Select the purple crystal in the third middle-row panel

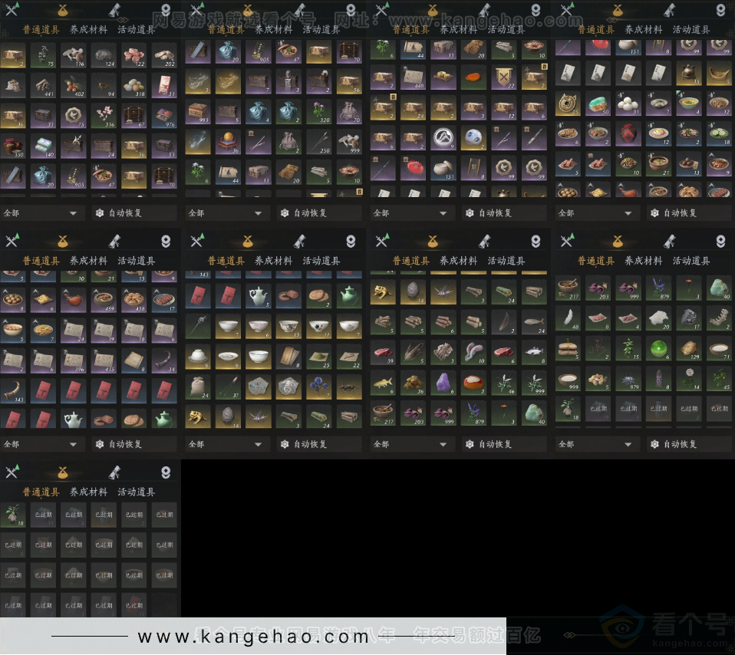[443, 383]
